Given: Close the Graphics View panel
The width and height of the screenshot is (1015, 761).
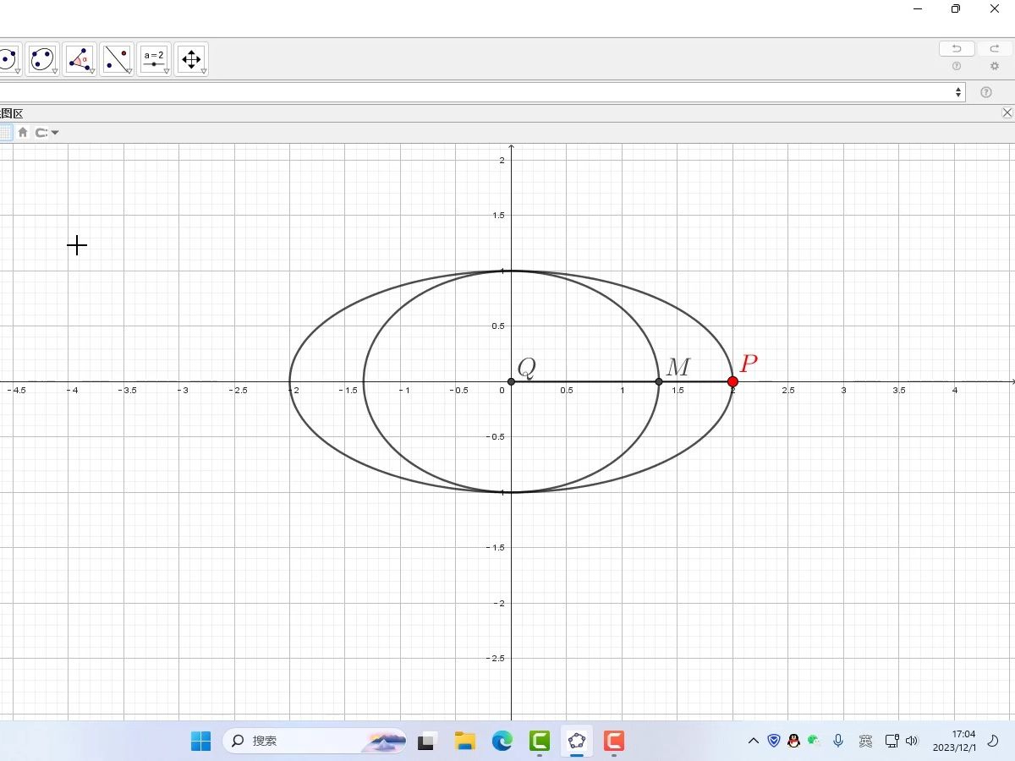Looking at the screenshot, I should [1007, 112].
